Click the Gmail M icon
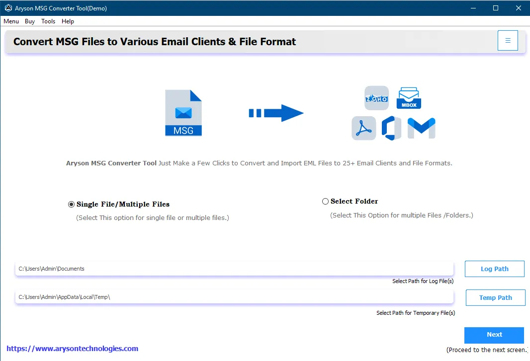Screen dimensions: 530x361 click(x=421, y=128)
